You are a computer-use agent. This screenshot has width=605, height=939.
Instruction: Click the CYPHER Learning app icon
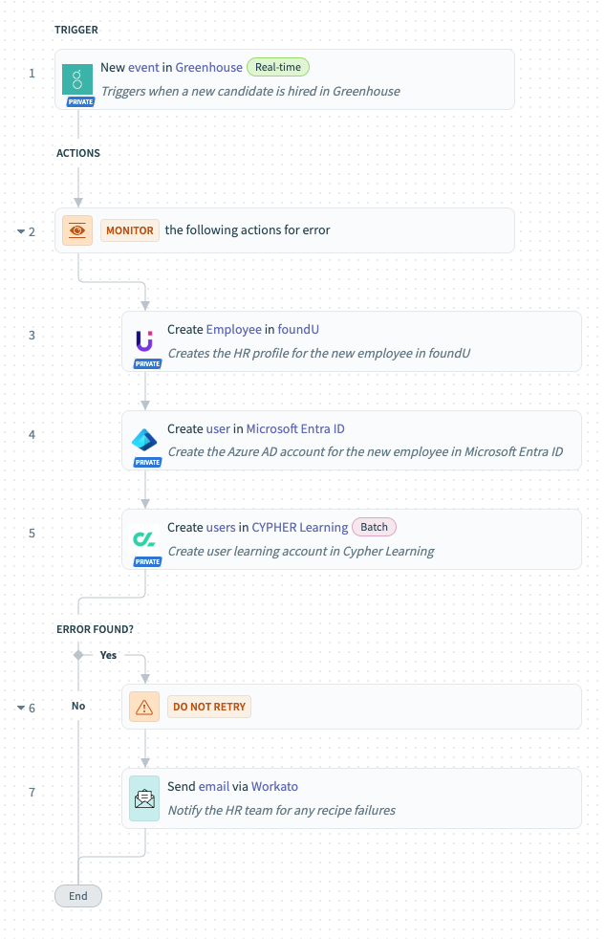[x=144, y=539]
